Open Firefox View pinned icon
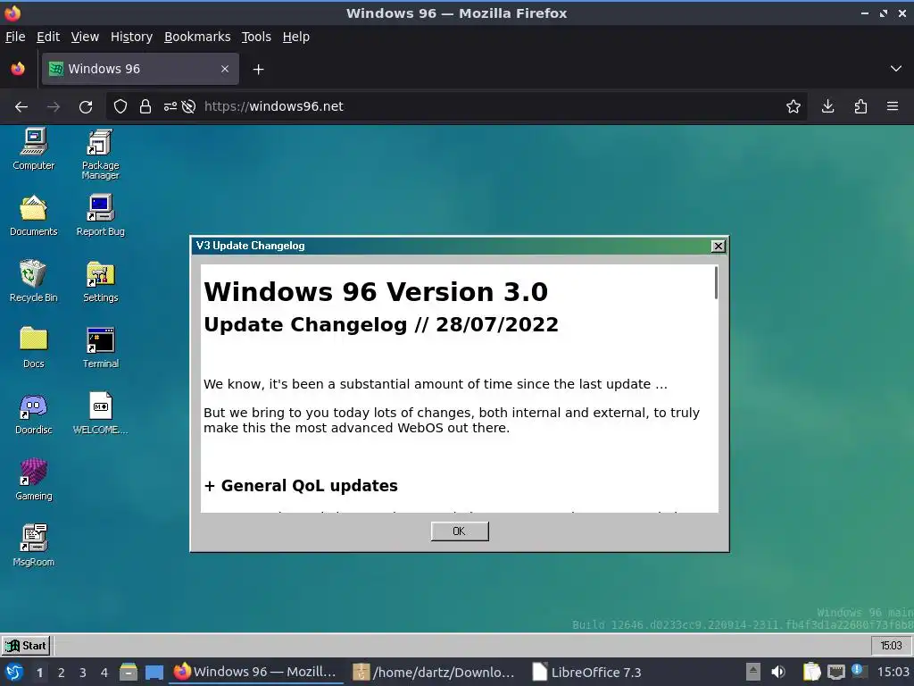914x686 pixels. [18, 69]
